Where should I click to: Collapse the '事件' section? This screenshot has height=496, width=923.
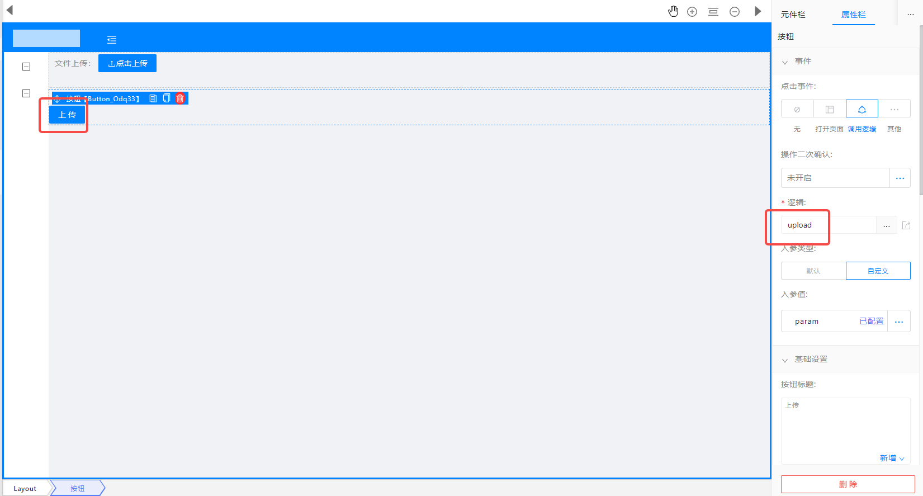(785, 62)
